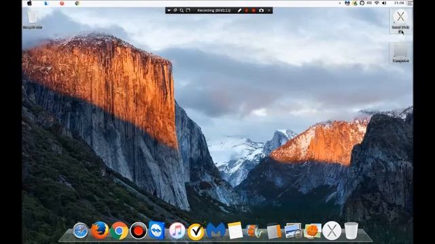The image size is (435, 244).
Task: Launch Malwarebytes from the dock
Action: [x=216, y=230]
